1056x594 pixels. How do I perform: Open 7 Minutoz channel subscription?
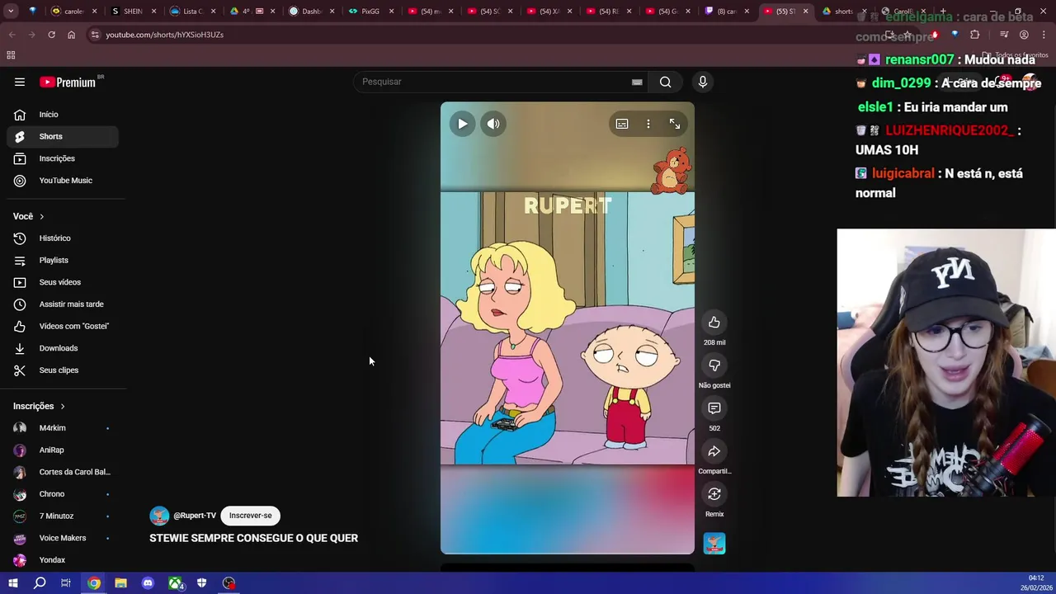pyautogui.click(x=63, y=516)
